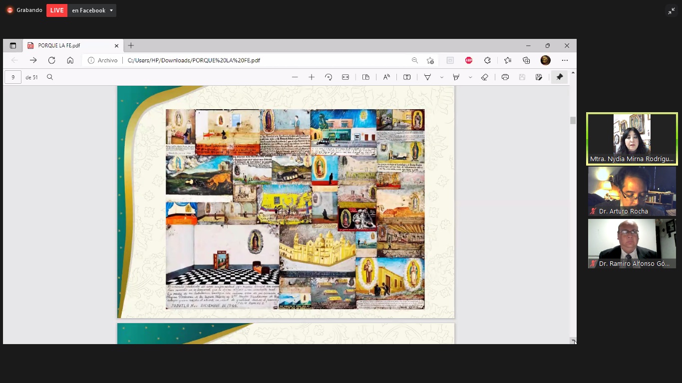Screen dimensions: 682x383
Task: Switch to the PORQUE LA FE.pdf tab
Action: [74, 45]
